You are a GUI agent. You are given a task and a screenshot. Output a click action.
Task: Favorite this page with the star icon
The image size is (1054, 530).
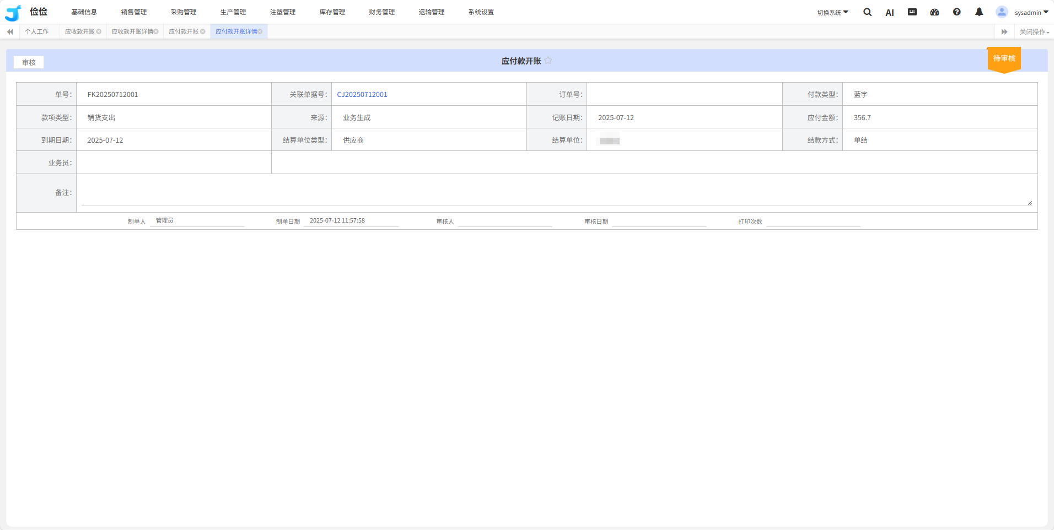(548, 61)
